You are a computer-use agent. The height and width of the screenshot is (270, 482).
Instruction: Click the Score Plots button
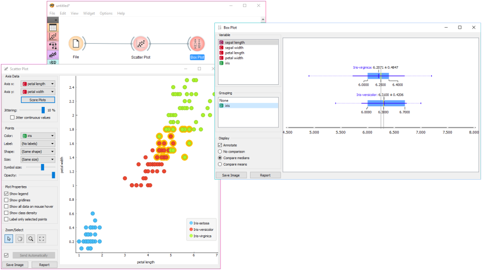(x=38, y=100)
